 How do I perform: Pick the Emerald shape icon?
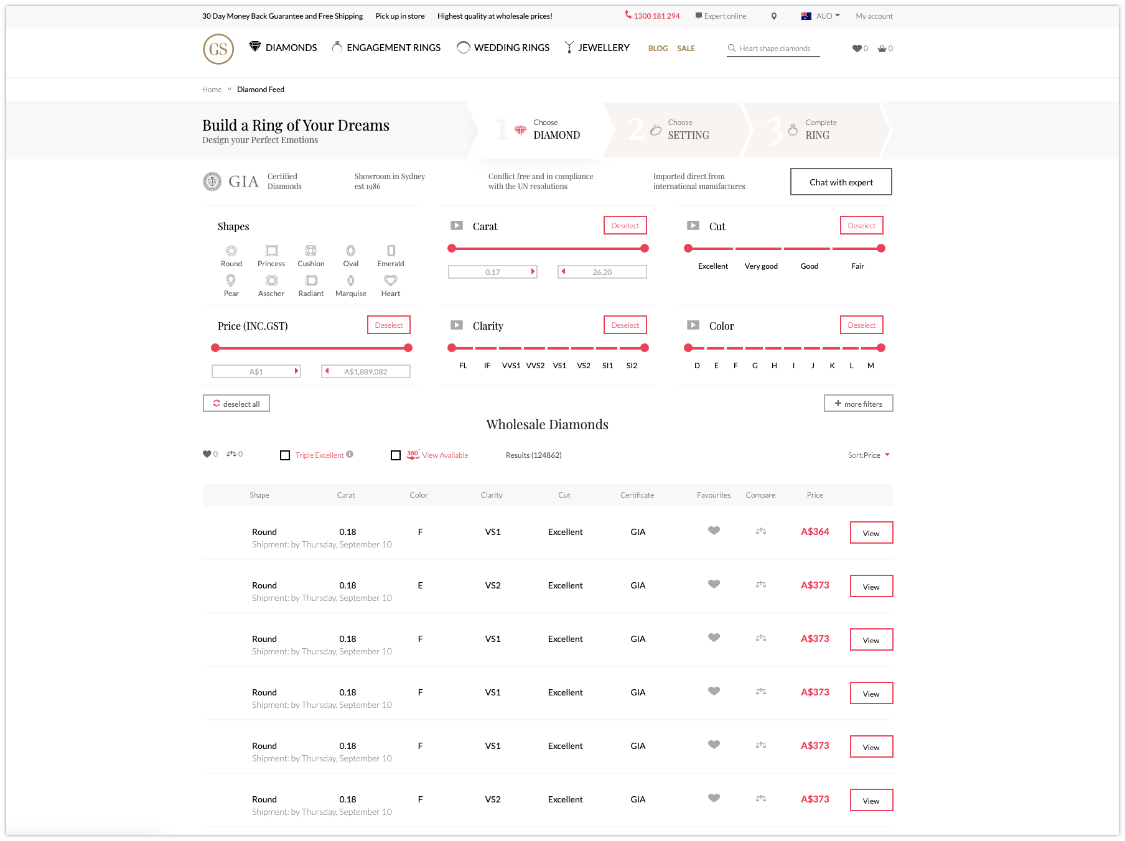(391, 251)
